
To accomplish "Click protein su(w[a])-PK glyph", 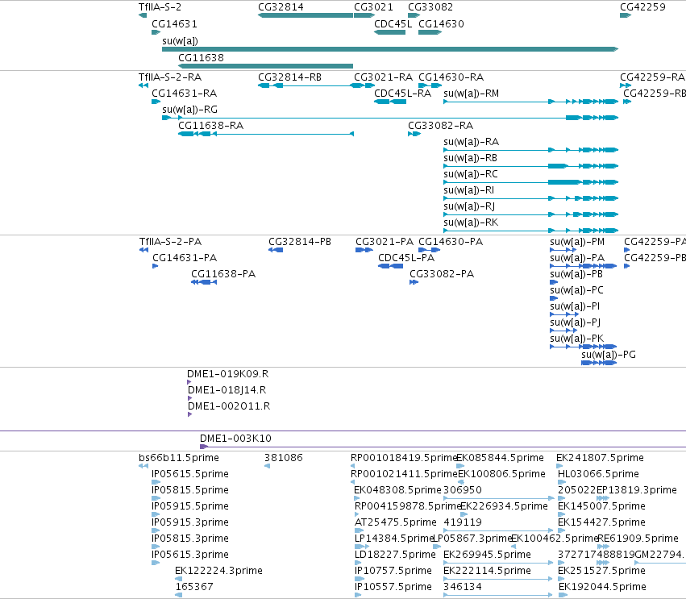I will (583, 347).
